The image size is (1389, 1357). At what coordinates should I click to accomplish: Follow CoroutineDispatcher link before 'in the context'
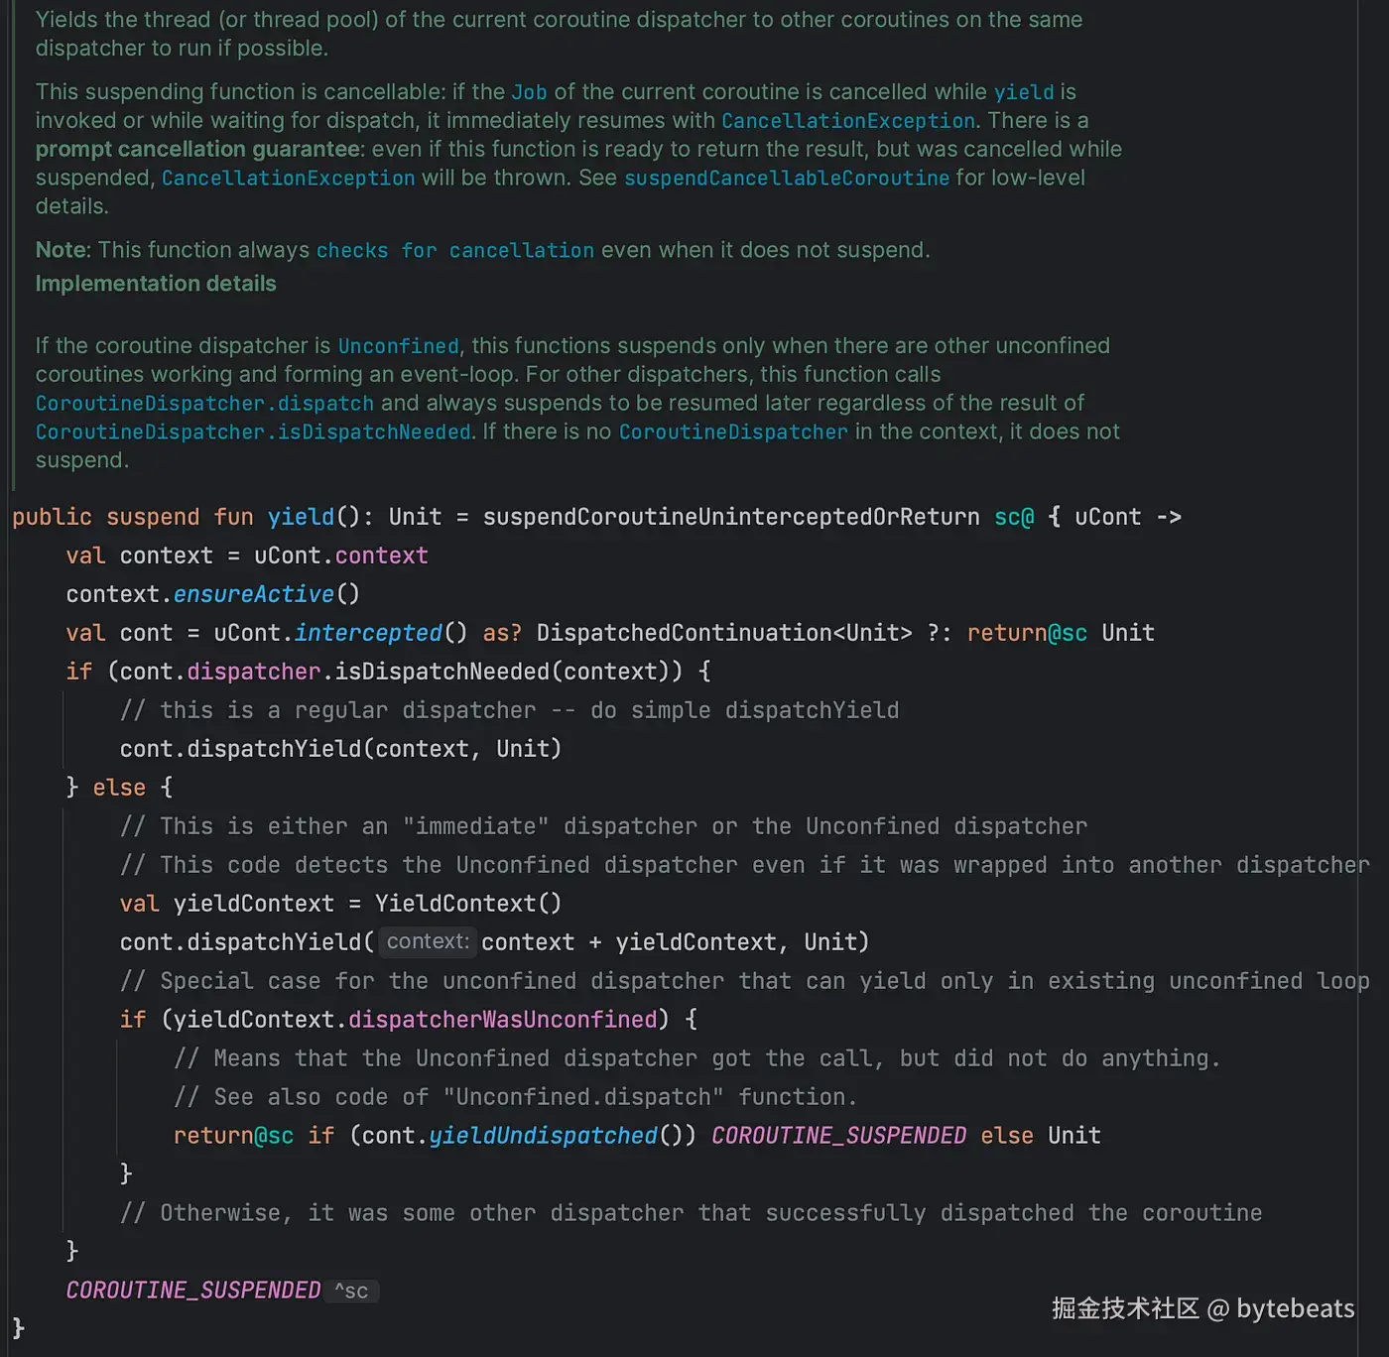733,432
